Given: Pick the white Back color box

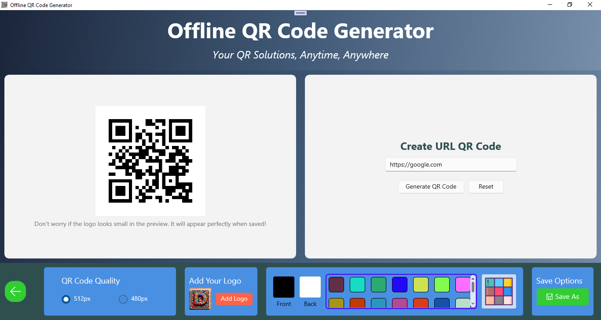Looking at the screenshot, I should (x=310, y=287).
